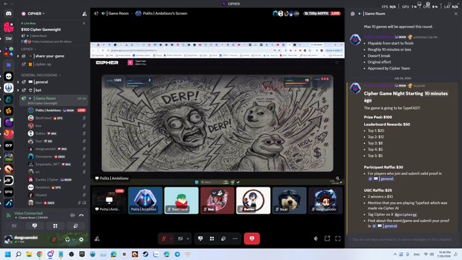This screenshot has height=260, width=462.
Task: Adjust stream volume speaker icon
Action: 316,239
